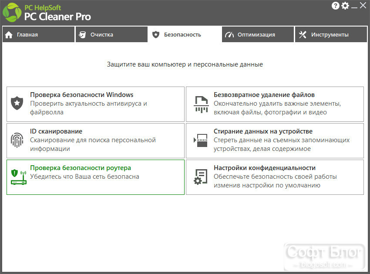The height and width of the screenshot is (274, 370).
Task: Open Проверка безопасности роутера
Action: click(95, 177)
